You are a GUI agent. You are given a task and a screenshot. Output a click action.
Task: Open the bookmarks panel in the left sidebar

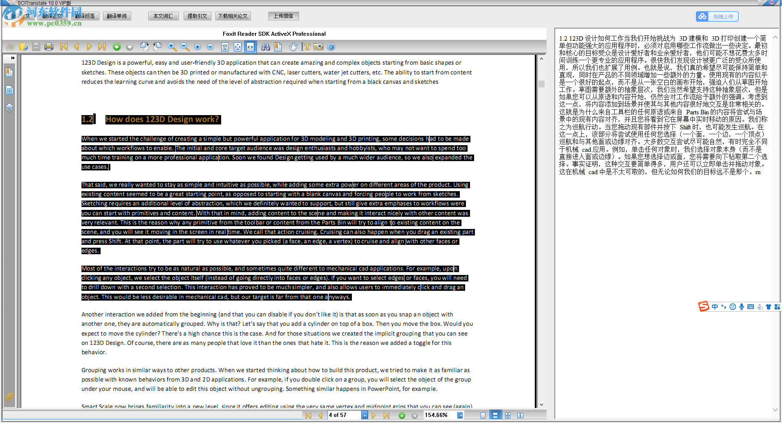tap(9, 72)
